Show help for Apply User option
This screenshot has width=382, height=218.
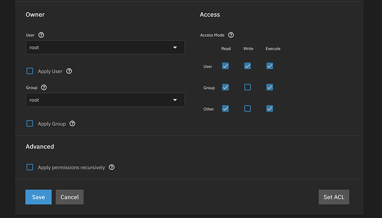point(69,71)
